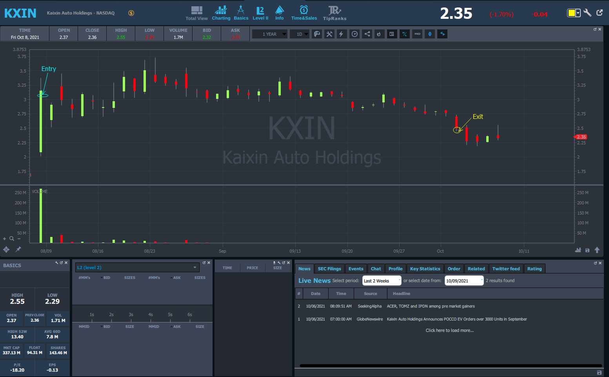Viewport: 609px width, 377px height.
Task: Open the Order tab
Action: [x=454, y=269]
